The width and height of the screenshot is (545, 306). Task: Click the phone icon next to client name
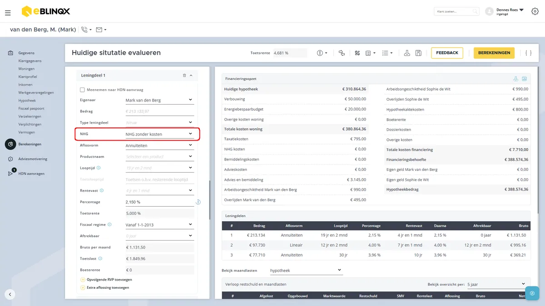coord(84,30)
